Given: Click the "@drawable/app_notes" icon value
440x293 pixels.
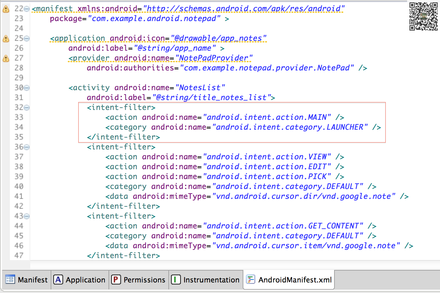Looking at the screenshot, I should [218, 38].
